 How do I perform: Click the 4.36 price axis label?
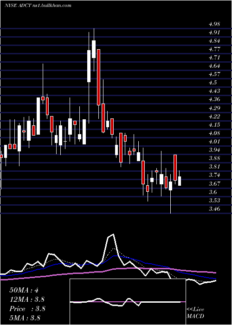click(214, 99)
